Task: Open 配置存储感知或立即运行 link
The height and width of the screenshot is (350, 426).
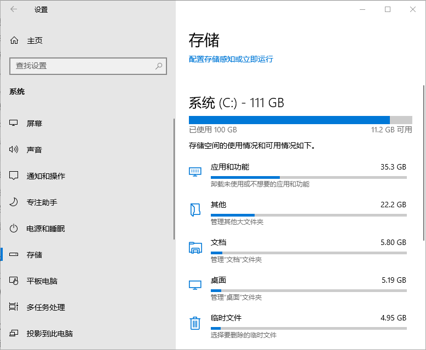Action: 231,59
